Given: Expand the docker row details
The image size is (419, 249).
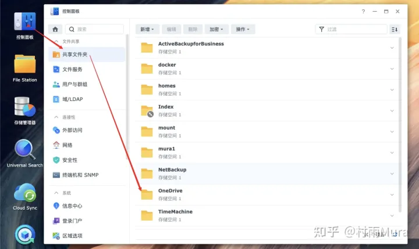Looking at the screenshot, I should click(x=392, y=69).
